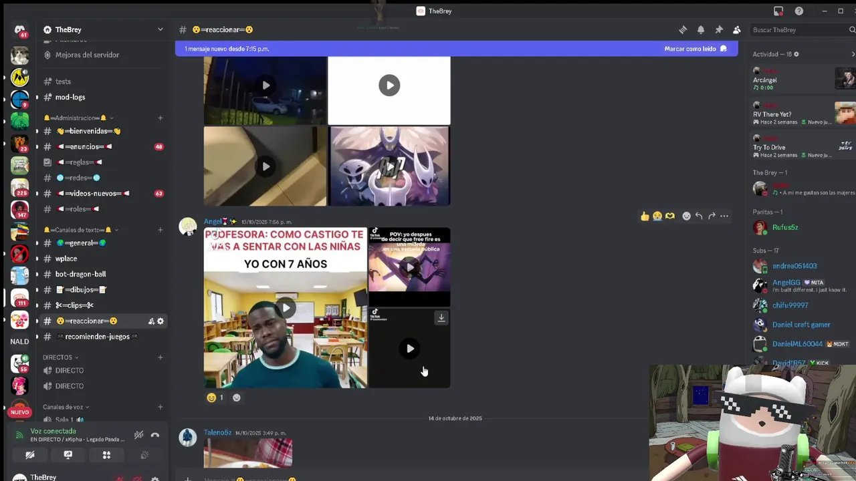856x481 pixels.
Task: Play the Kevin Hart classroom video
Action: (x=286, y=308)
